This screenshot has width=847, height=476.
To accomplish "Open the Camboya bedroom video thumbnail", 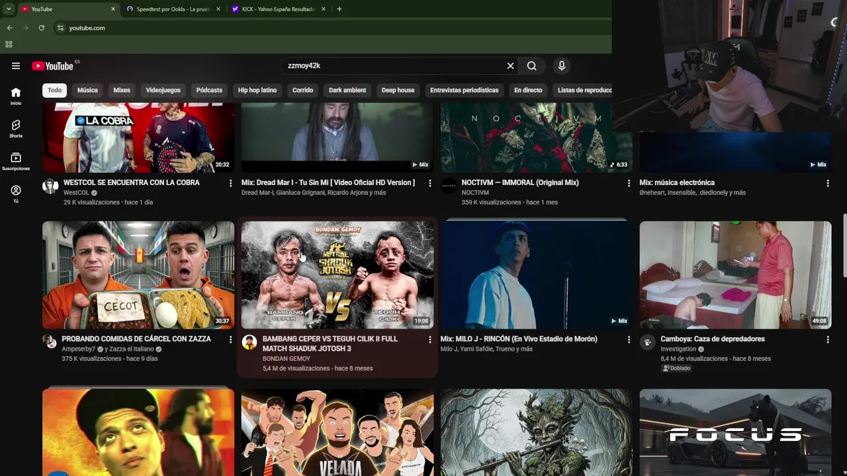I will (x=735, y=275).
